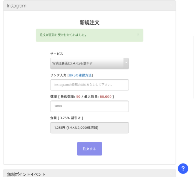Image resolution: width=194 pixels, height=177 pixels.
Task: Open the blue question mark help bubble
Action: [183, 168]
